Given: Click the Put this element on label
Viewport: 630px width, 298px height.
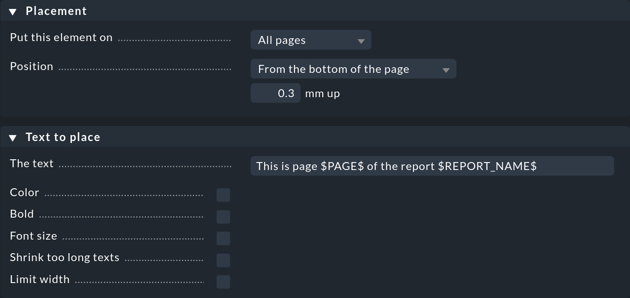Looking at the screenshot, I should point(61,37).
